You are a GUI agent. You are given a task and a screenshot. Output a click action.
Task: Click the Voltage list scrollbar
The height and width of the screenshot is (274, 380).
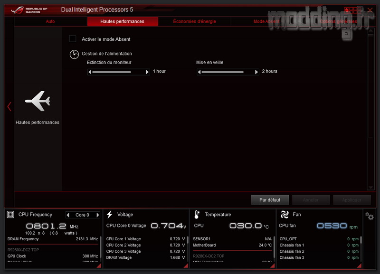coord(187,249)
